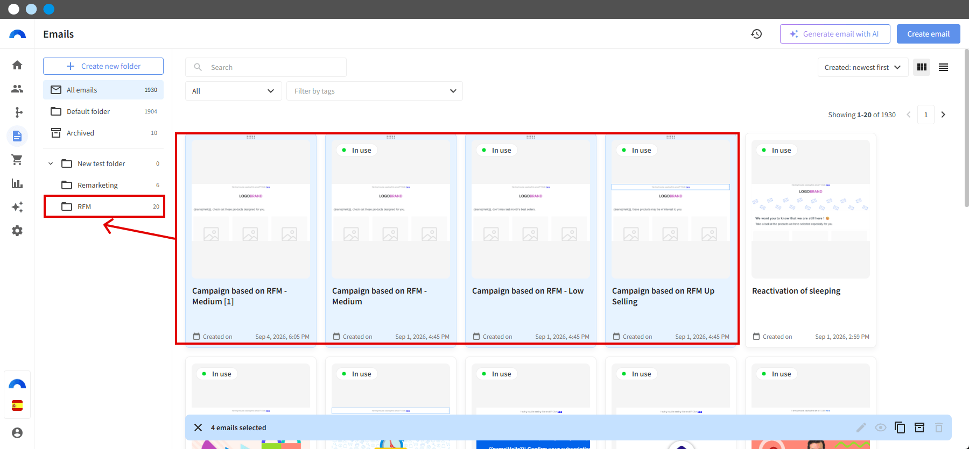Image resolution: width=969 pixels, height=449 pixels.
Task: Click the 4 emails selected label
Action: [x=238, y=427]
